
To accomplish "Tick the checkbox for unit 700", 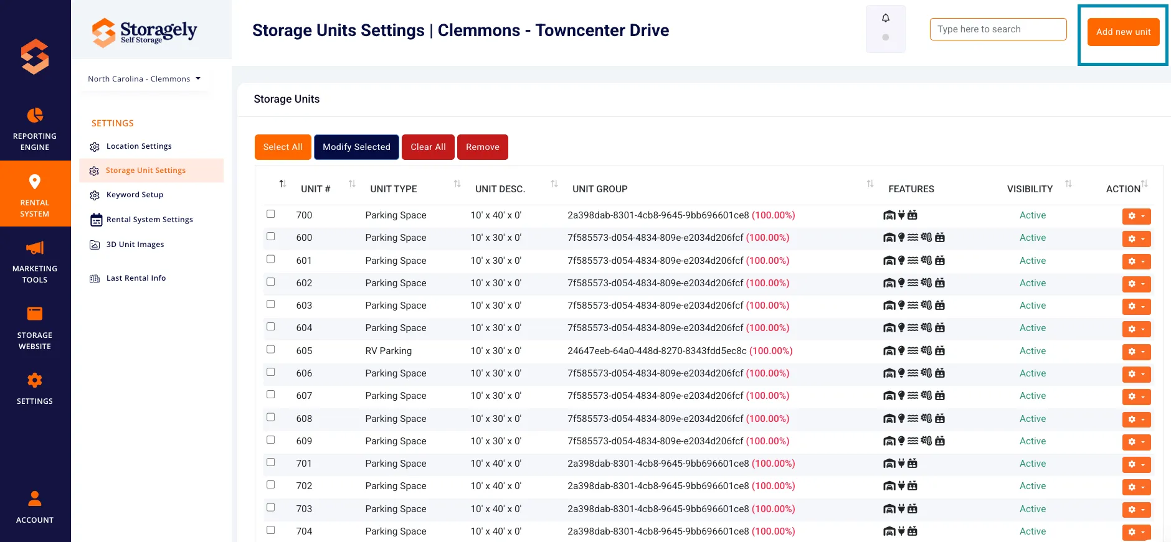I will 270,214.
